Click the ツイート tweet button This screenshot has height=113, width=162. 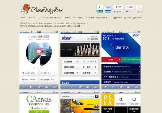pyautogui.click(x=118, y=11)
